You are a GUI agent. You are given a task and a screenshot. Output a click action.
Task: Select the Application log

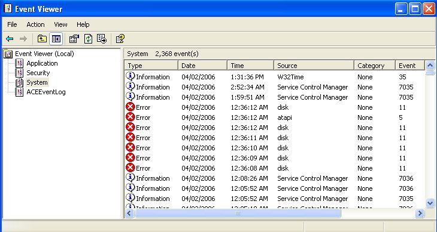pyautogui.click(x=42, y=63)
